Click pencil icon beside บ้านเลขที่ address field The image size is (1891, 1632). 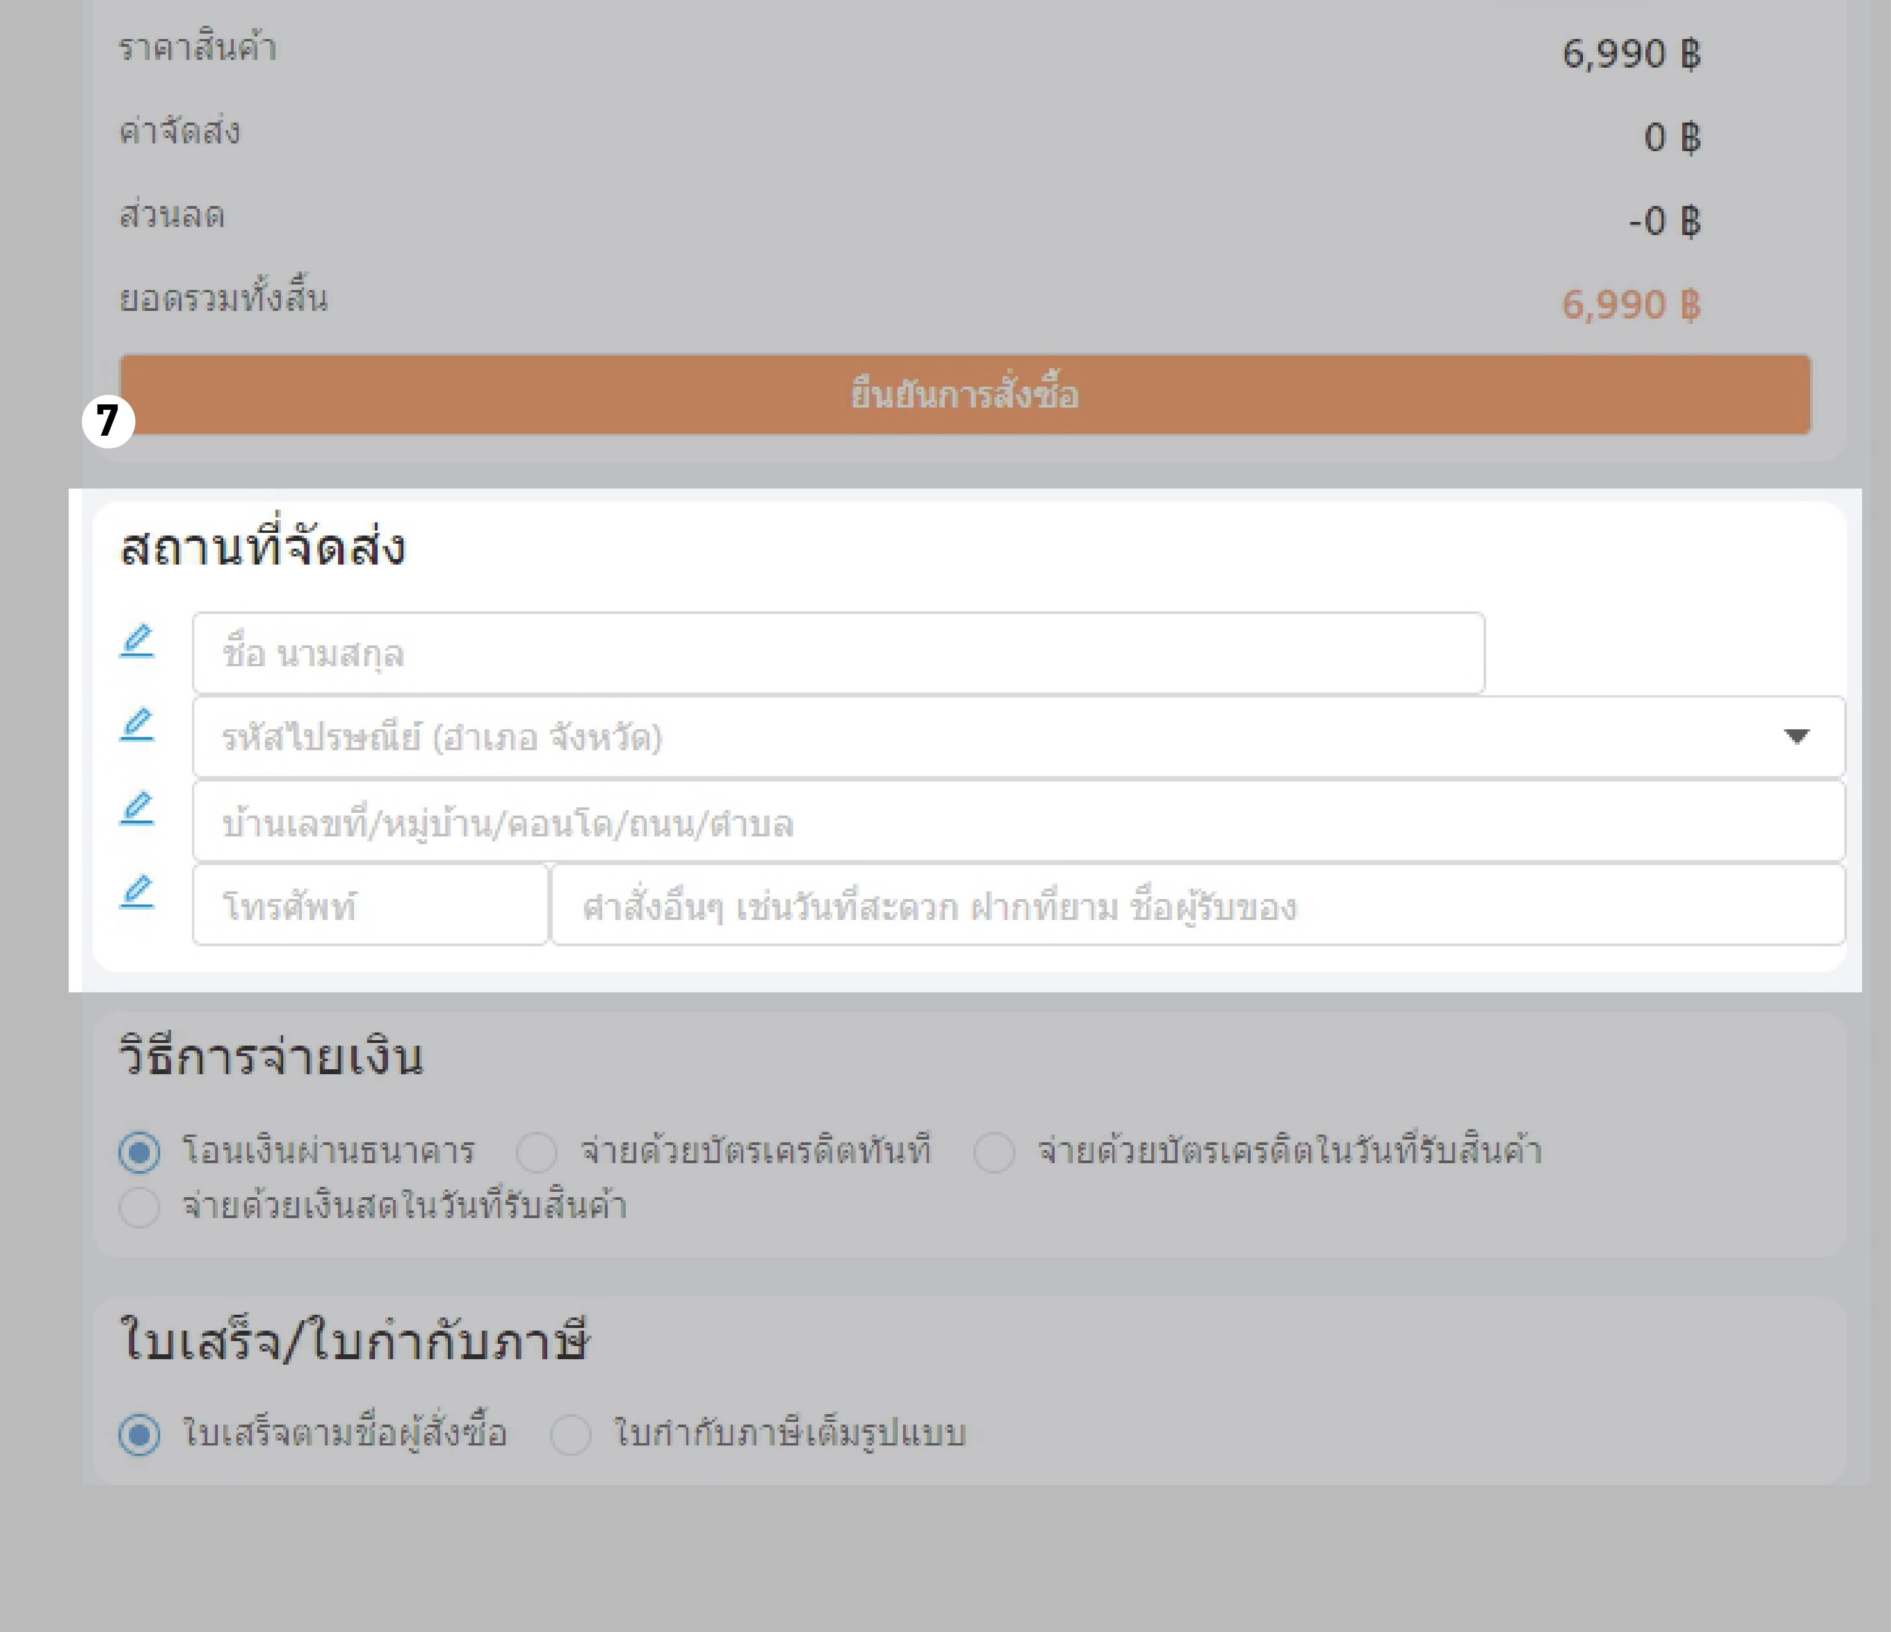(x=137, y=808)
